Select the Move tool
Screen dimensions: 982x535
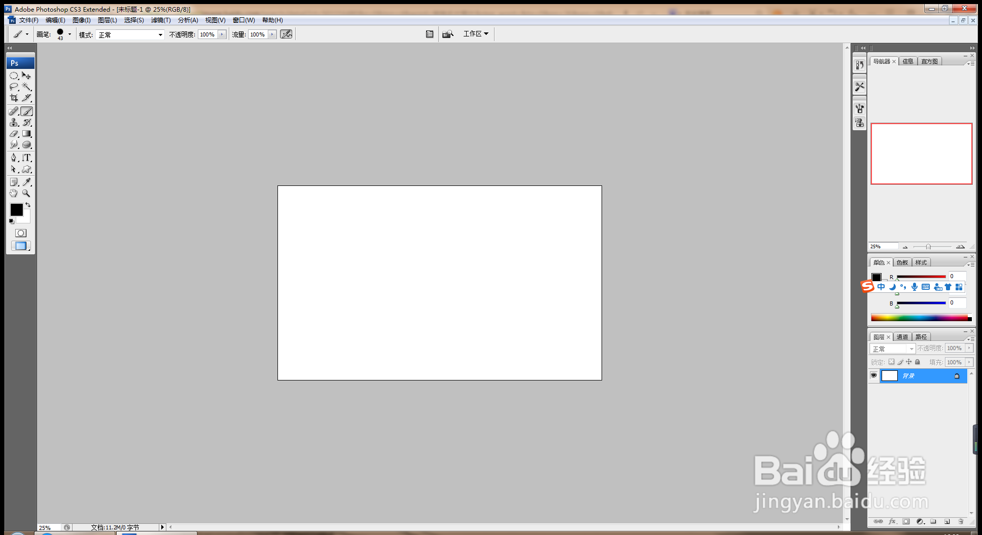26,75
